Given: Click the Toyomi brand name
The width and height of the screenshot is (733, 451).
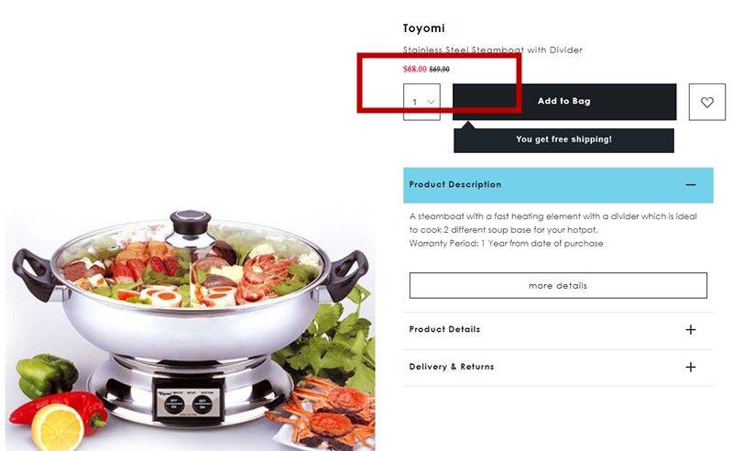Looking at the screenshot, I should click(x=423, y=28).
